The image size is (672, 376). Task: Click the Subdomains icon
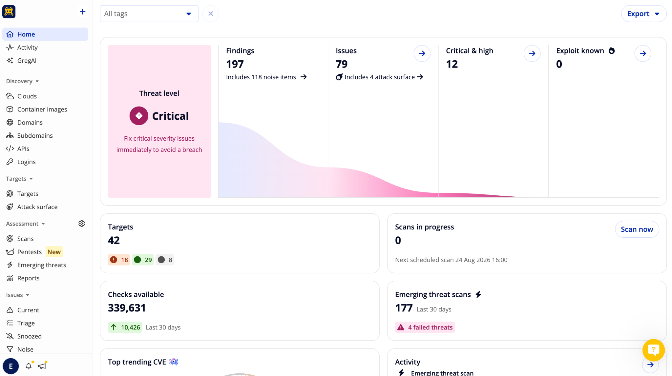tap(10, 135)
